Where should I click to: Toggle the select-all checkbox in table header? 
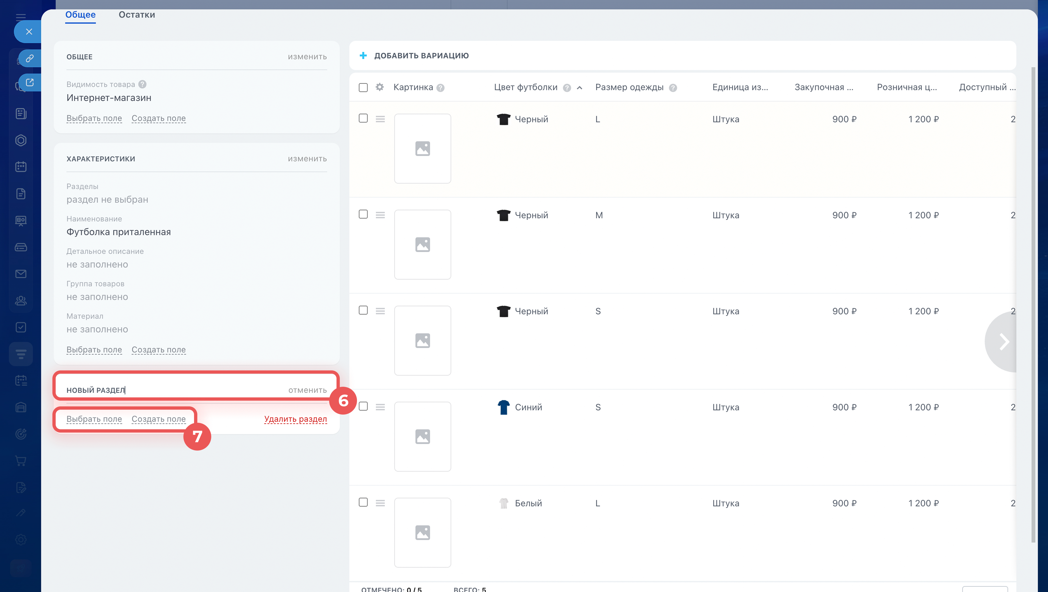(363, 87)
